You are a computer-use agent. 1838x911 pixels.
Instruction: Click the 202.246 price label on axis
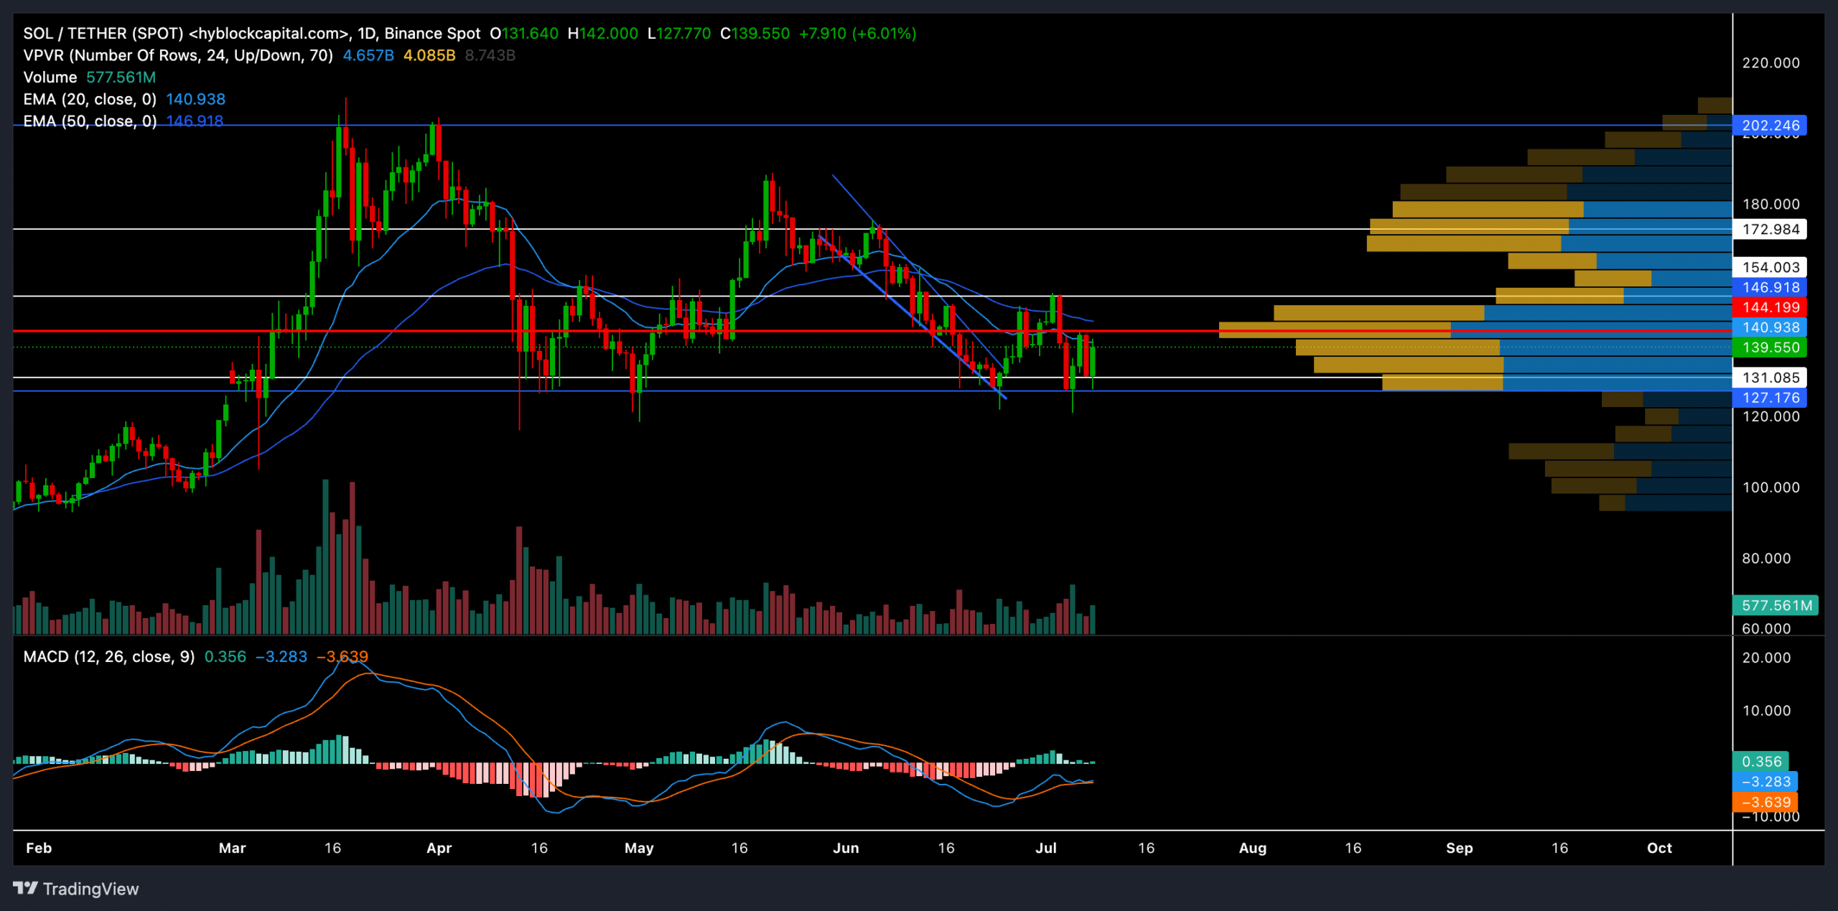click(1770, 126)
